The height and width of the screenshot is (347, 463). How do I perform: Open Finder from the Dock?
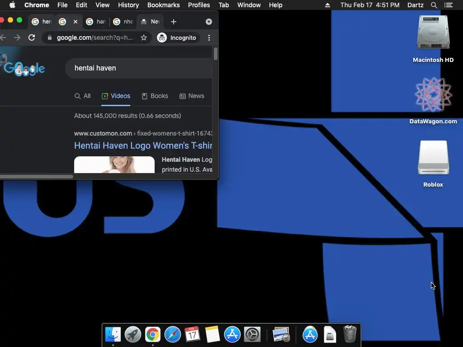(x=113, y=335)
